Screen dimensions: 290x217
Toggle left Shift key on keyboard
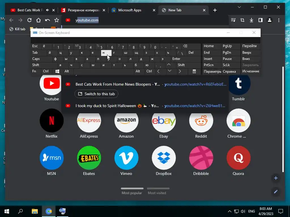pos(44,65)
